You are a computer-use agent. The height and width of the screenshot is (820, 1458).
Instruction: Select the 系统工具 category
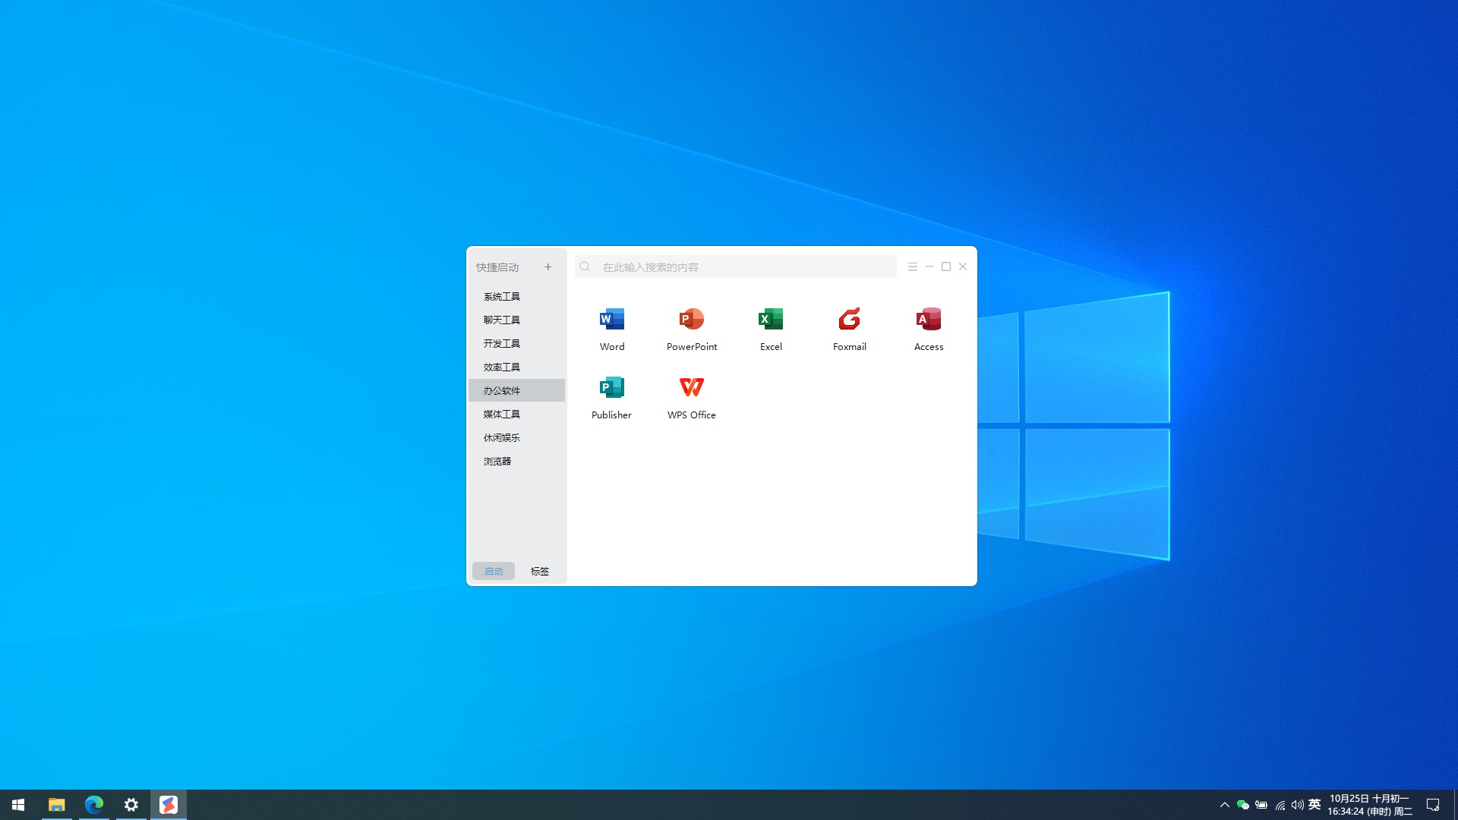pos(502,297)
